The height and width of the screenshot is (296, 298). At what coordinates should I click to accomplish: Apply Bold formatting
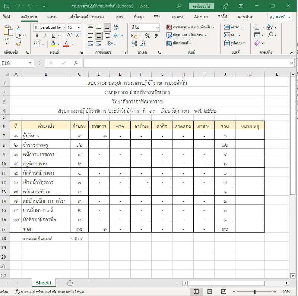[37, 35]
